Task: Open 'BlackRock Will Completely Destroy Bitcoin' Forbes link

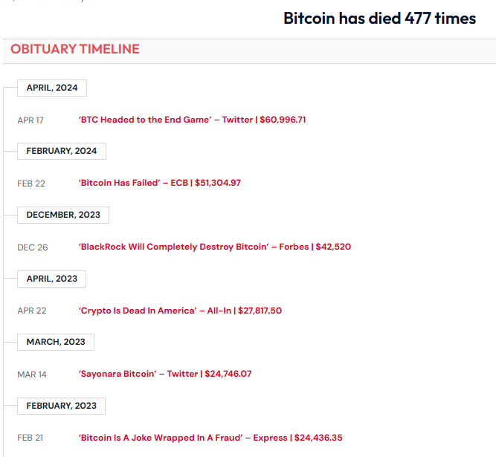Action: 215,247
